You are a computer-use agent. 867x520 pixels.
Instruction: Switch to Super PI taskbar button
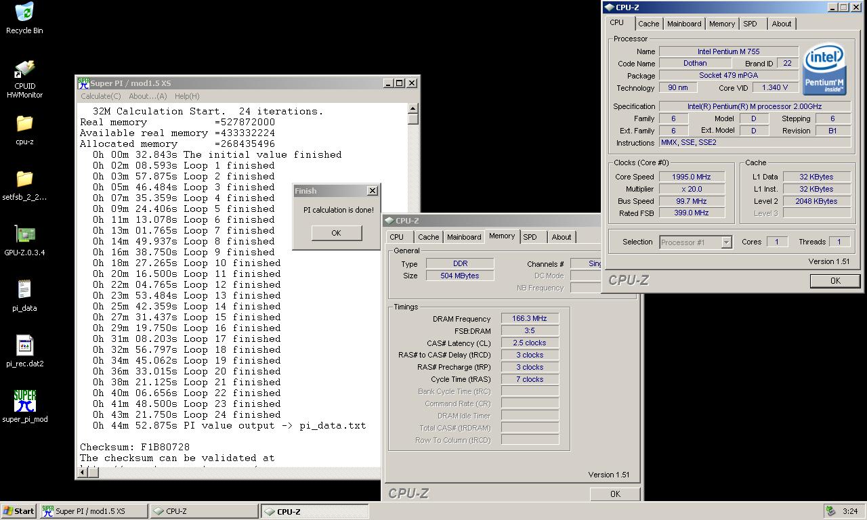93,511
